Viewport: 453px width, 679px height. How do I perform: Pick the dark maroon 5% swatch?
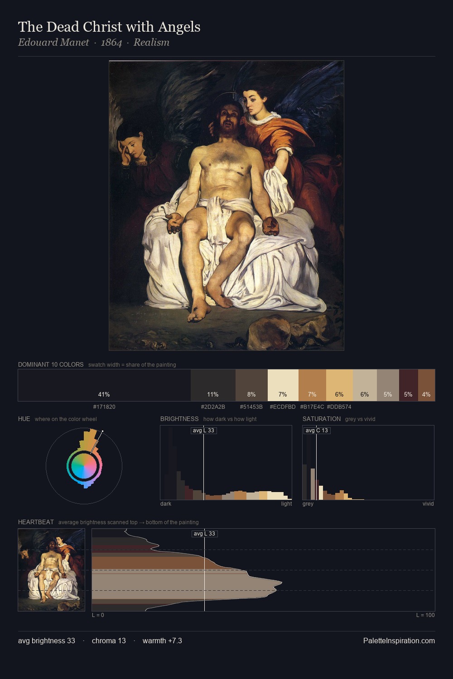click(408, 385)
